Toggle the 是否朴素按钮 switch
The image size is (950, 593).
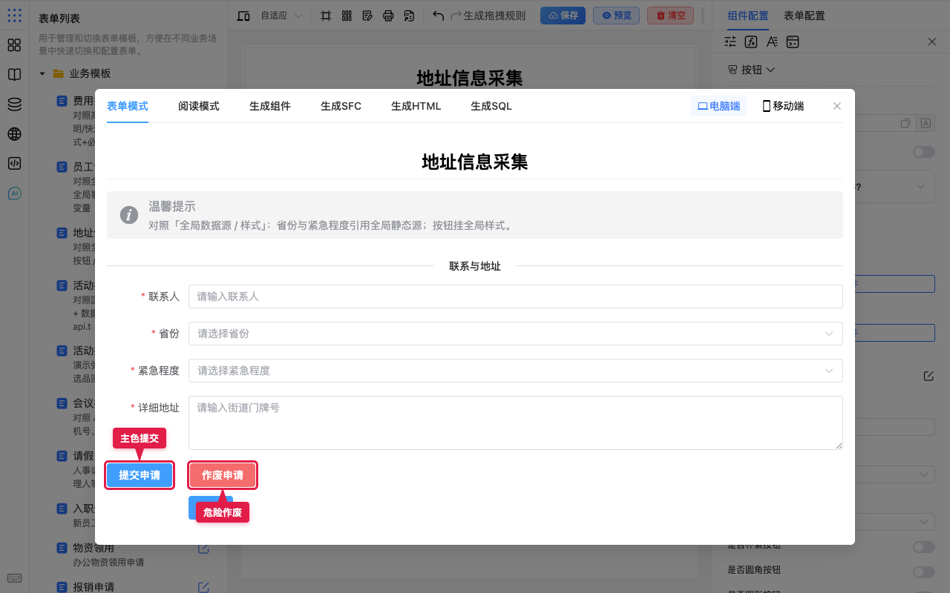pyautogui.click(x=924, y=547)
